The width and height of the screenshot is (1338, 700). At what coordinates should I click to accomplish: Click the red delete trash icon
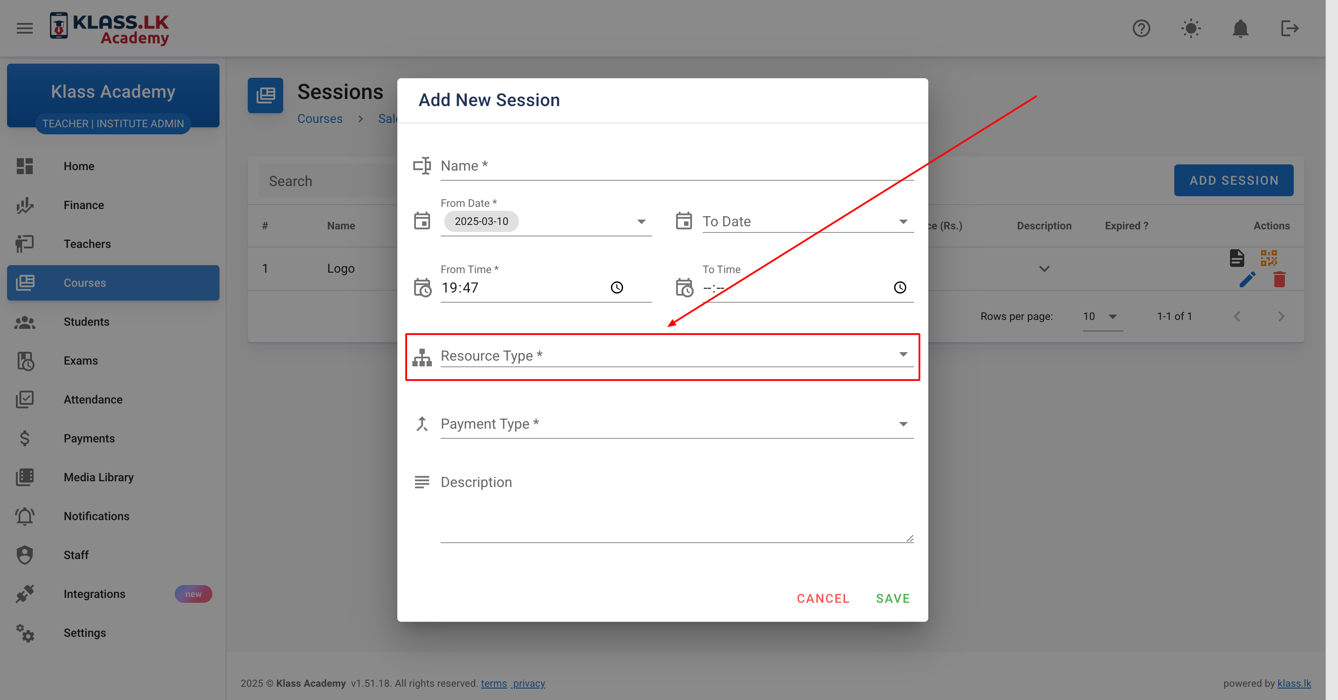pyautogui.click(x=1279, y=280)
